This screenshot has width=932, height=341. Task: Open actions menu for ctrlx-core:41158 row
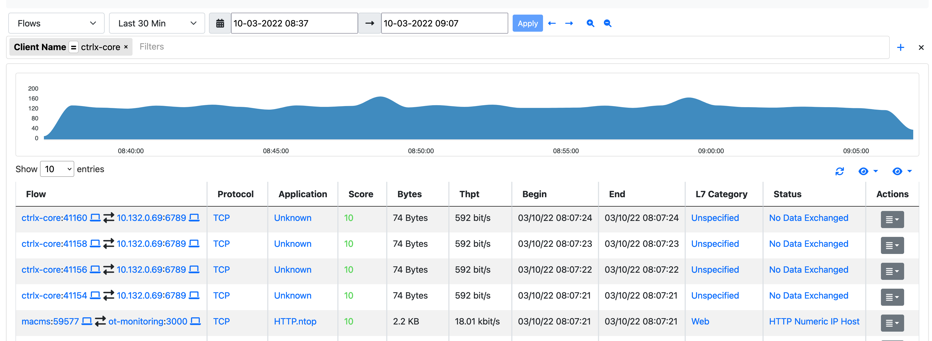click(892, 245)
